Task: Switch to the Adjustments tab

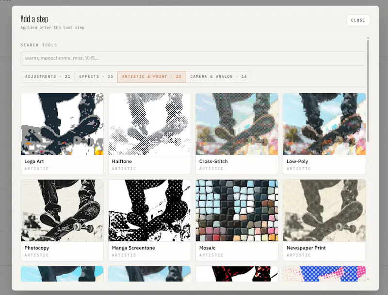Action: point(48,77)
